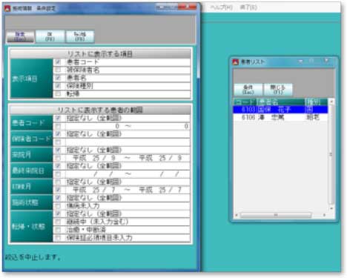This screenshot has height=278, width=347.
Task: Toggle the 患者コード display item checkbox
Action: click(x=58, y=62)
